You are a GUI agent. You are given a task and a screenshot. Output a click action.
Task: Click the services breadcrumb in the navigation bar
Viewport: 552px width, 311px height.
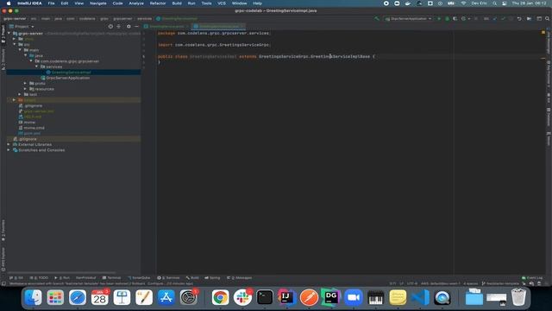144,18
